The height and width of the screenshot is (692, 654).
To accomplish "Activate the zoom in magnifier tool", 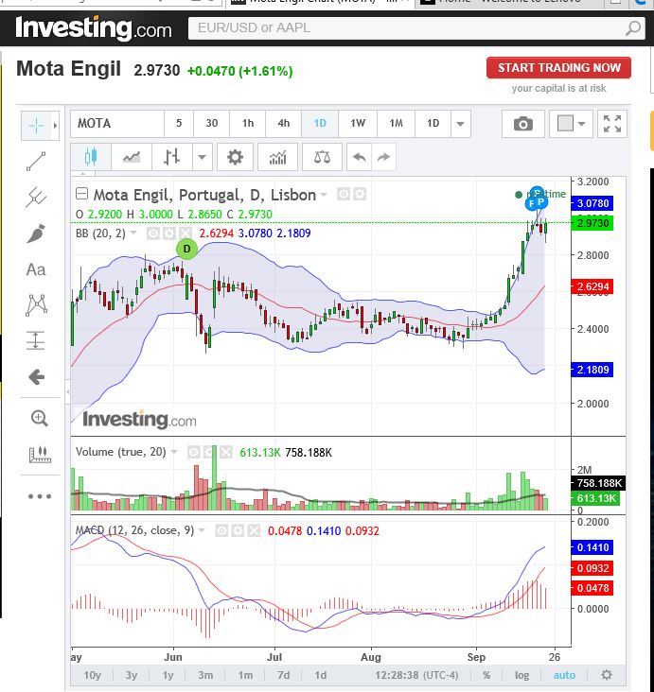I will [40, 418].
